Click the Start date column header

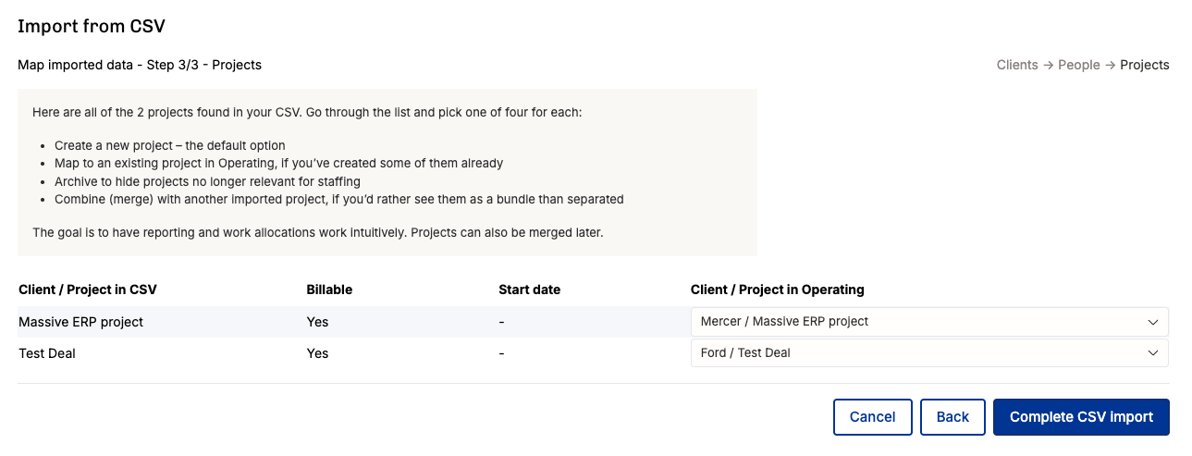coord(529,290)
